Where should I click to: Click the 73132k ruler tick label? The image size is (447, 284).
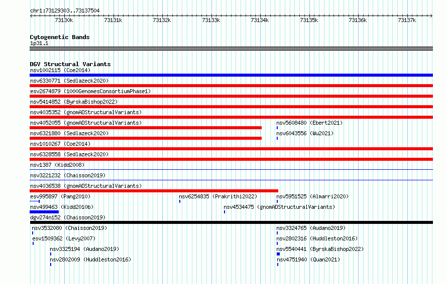tap(162, 20)
